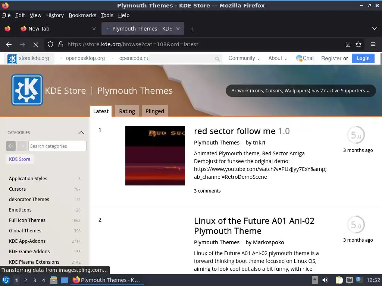Open Firefox application hamburger menu
The width and height of the screenshot is (382, 286).
(373, 45)
